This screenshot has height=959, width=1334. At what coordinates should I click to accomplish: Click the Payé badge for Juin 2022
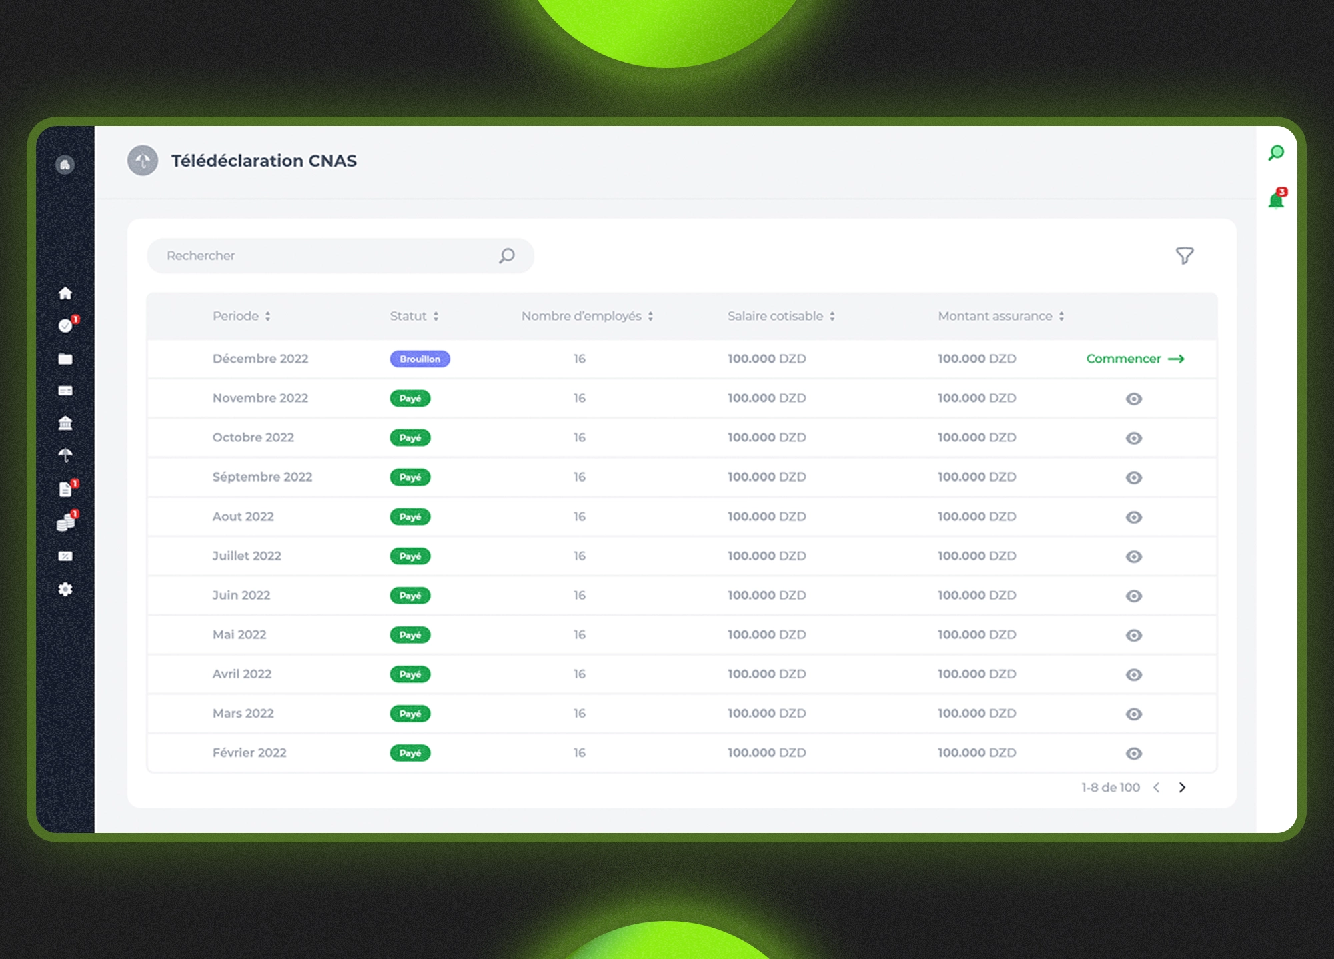(410, 596)
